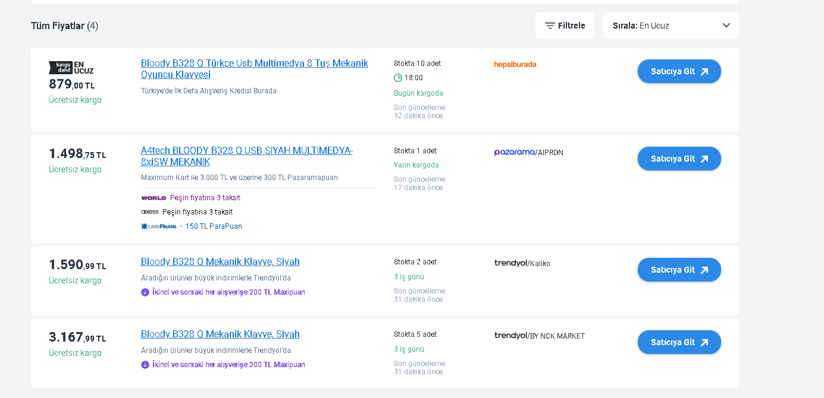Click the chevron arrow of the Sırala dropdown
Image resolution: width=824 pixels, height=398 pixels.
point(726,26)
